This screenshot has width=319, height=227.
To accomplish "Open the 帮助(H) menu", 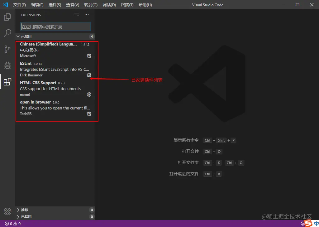I will tap(145, 5).
